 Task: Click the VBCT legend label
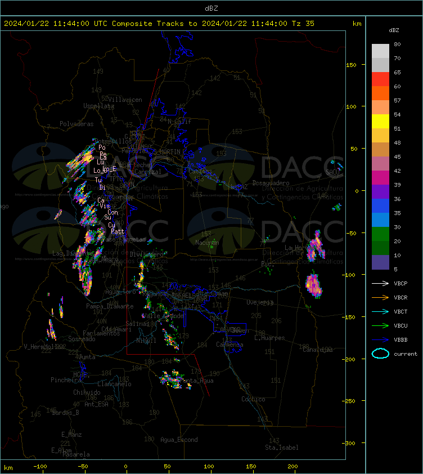point(400,311)
